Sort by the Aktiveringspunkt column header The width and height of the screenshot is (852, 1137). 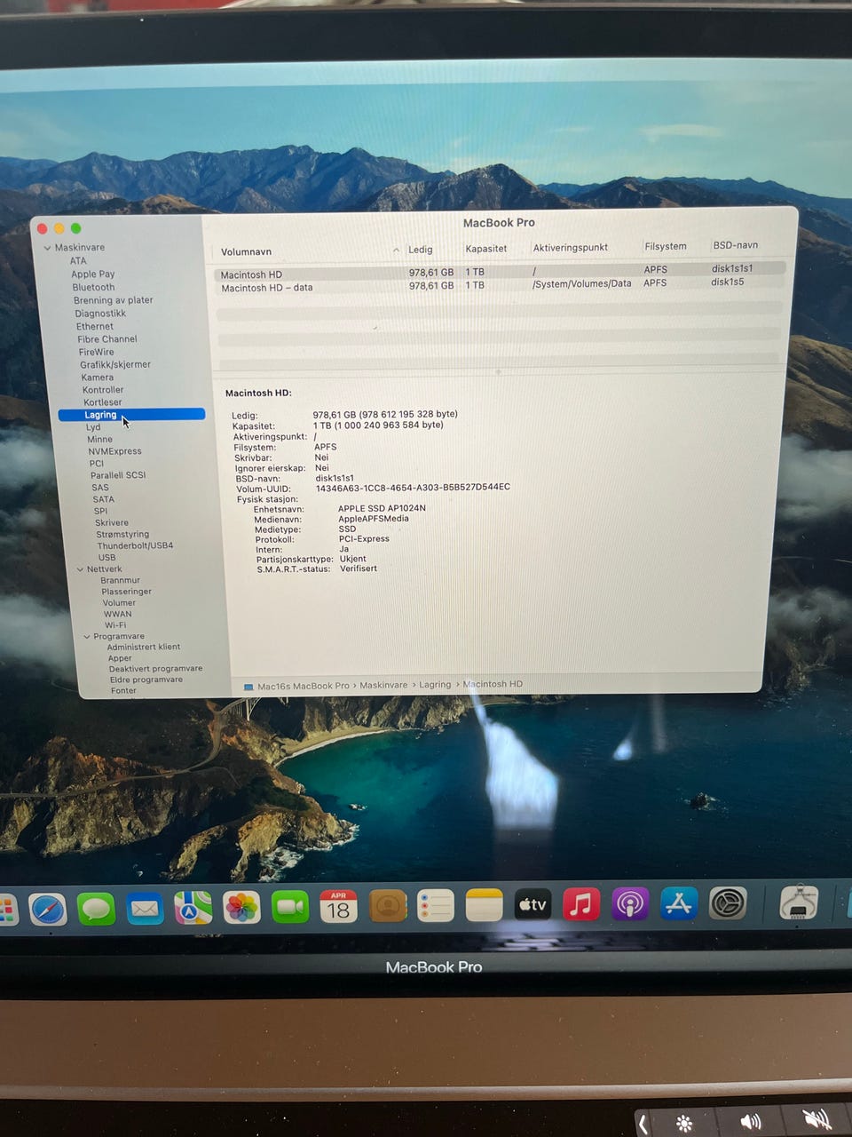tap(571, 248)
